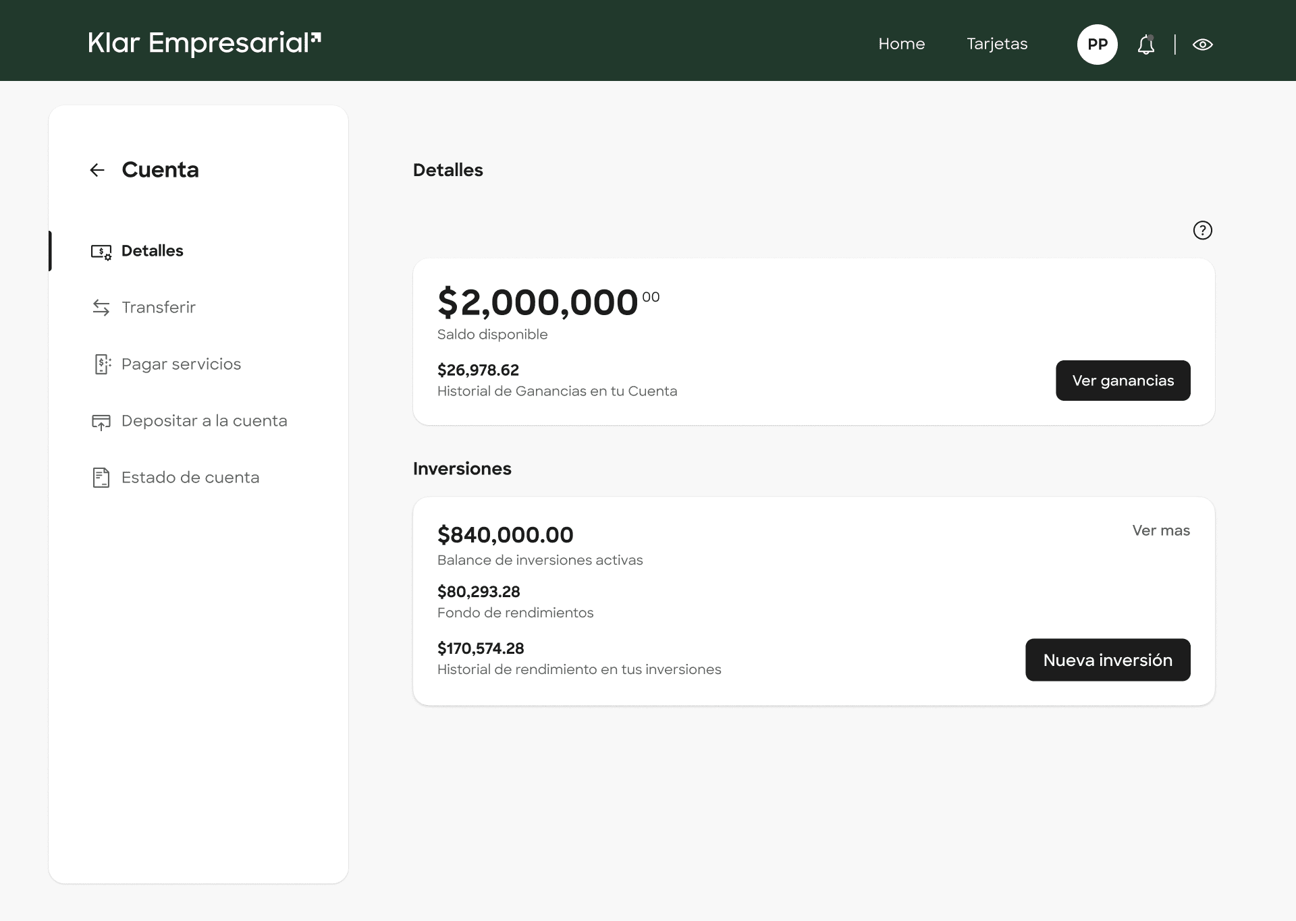Expand investments details via Ver mas
Viewport: 1296px width, 921px height.
tap(1161, 530)
